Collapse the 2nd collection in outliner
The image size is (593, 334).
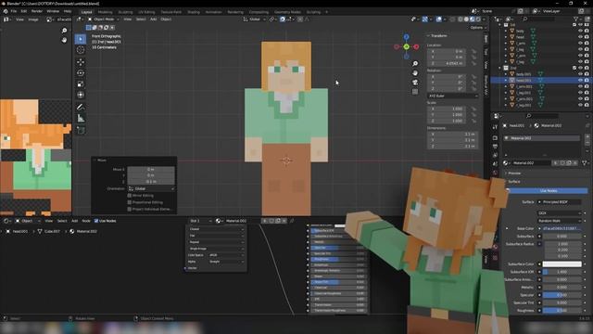click(x=500, y=68)
